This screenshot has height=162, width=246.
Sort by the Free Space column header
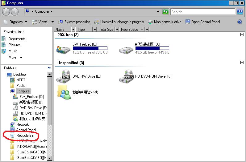pyautogui.click(x=132, y=30)
